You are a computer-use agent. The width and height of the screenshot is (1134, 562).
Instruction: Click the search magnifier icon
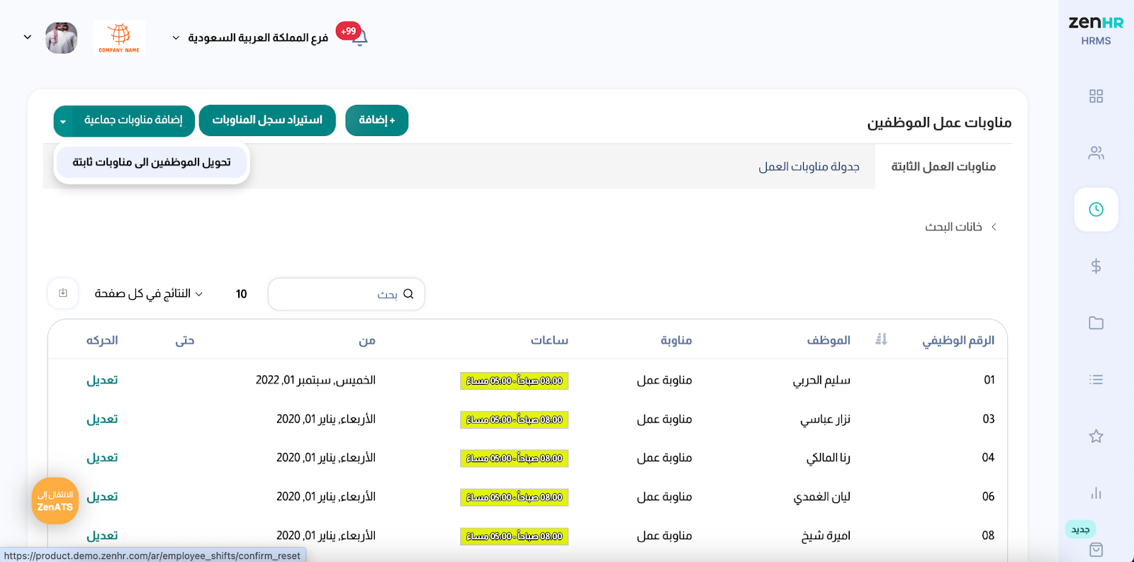click(408, 294)
